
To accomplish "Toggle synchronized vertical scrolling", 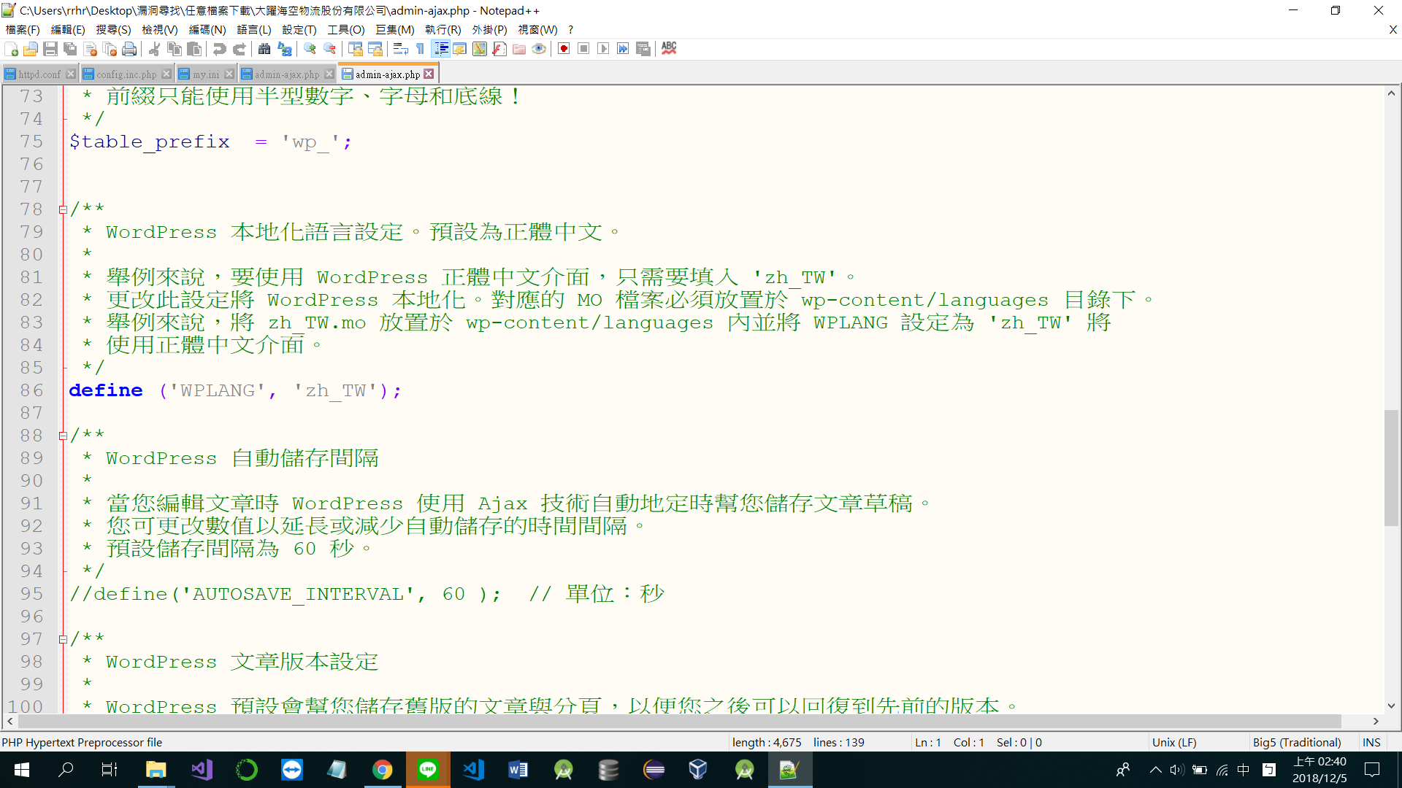I will point(356,49).
